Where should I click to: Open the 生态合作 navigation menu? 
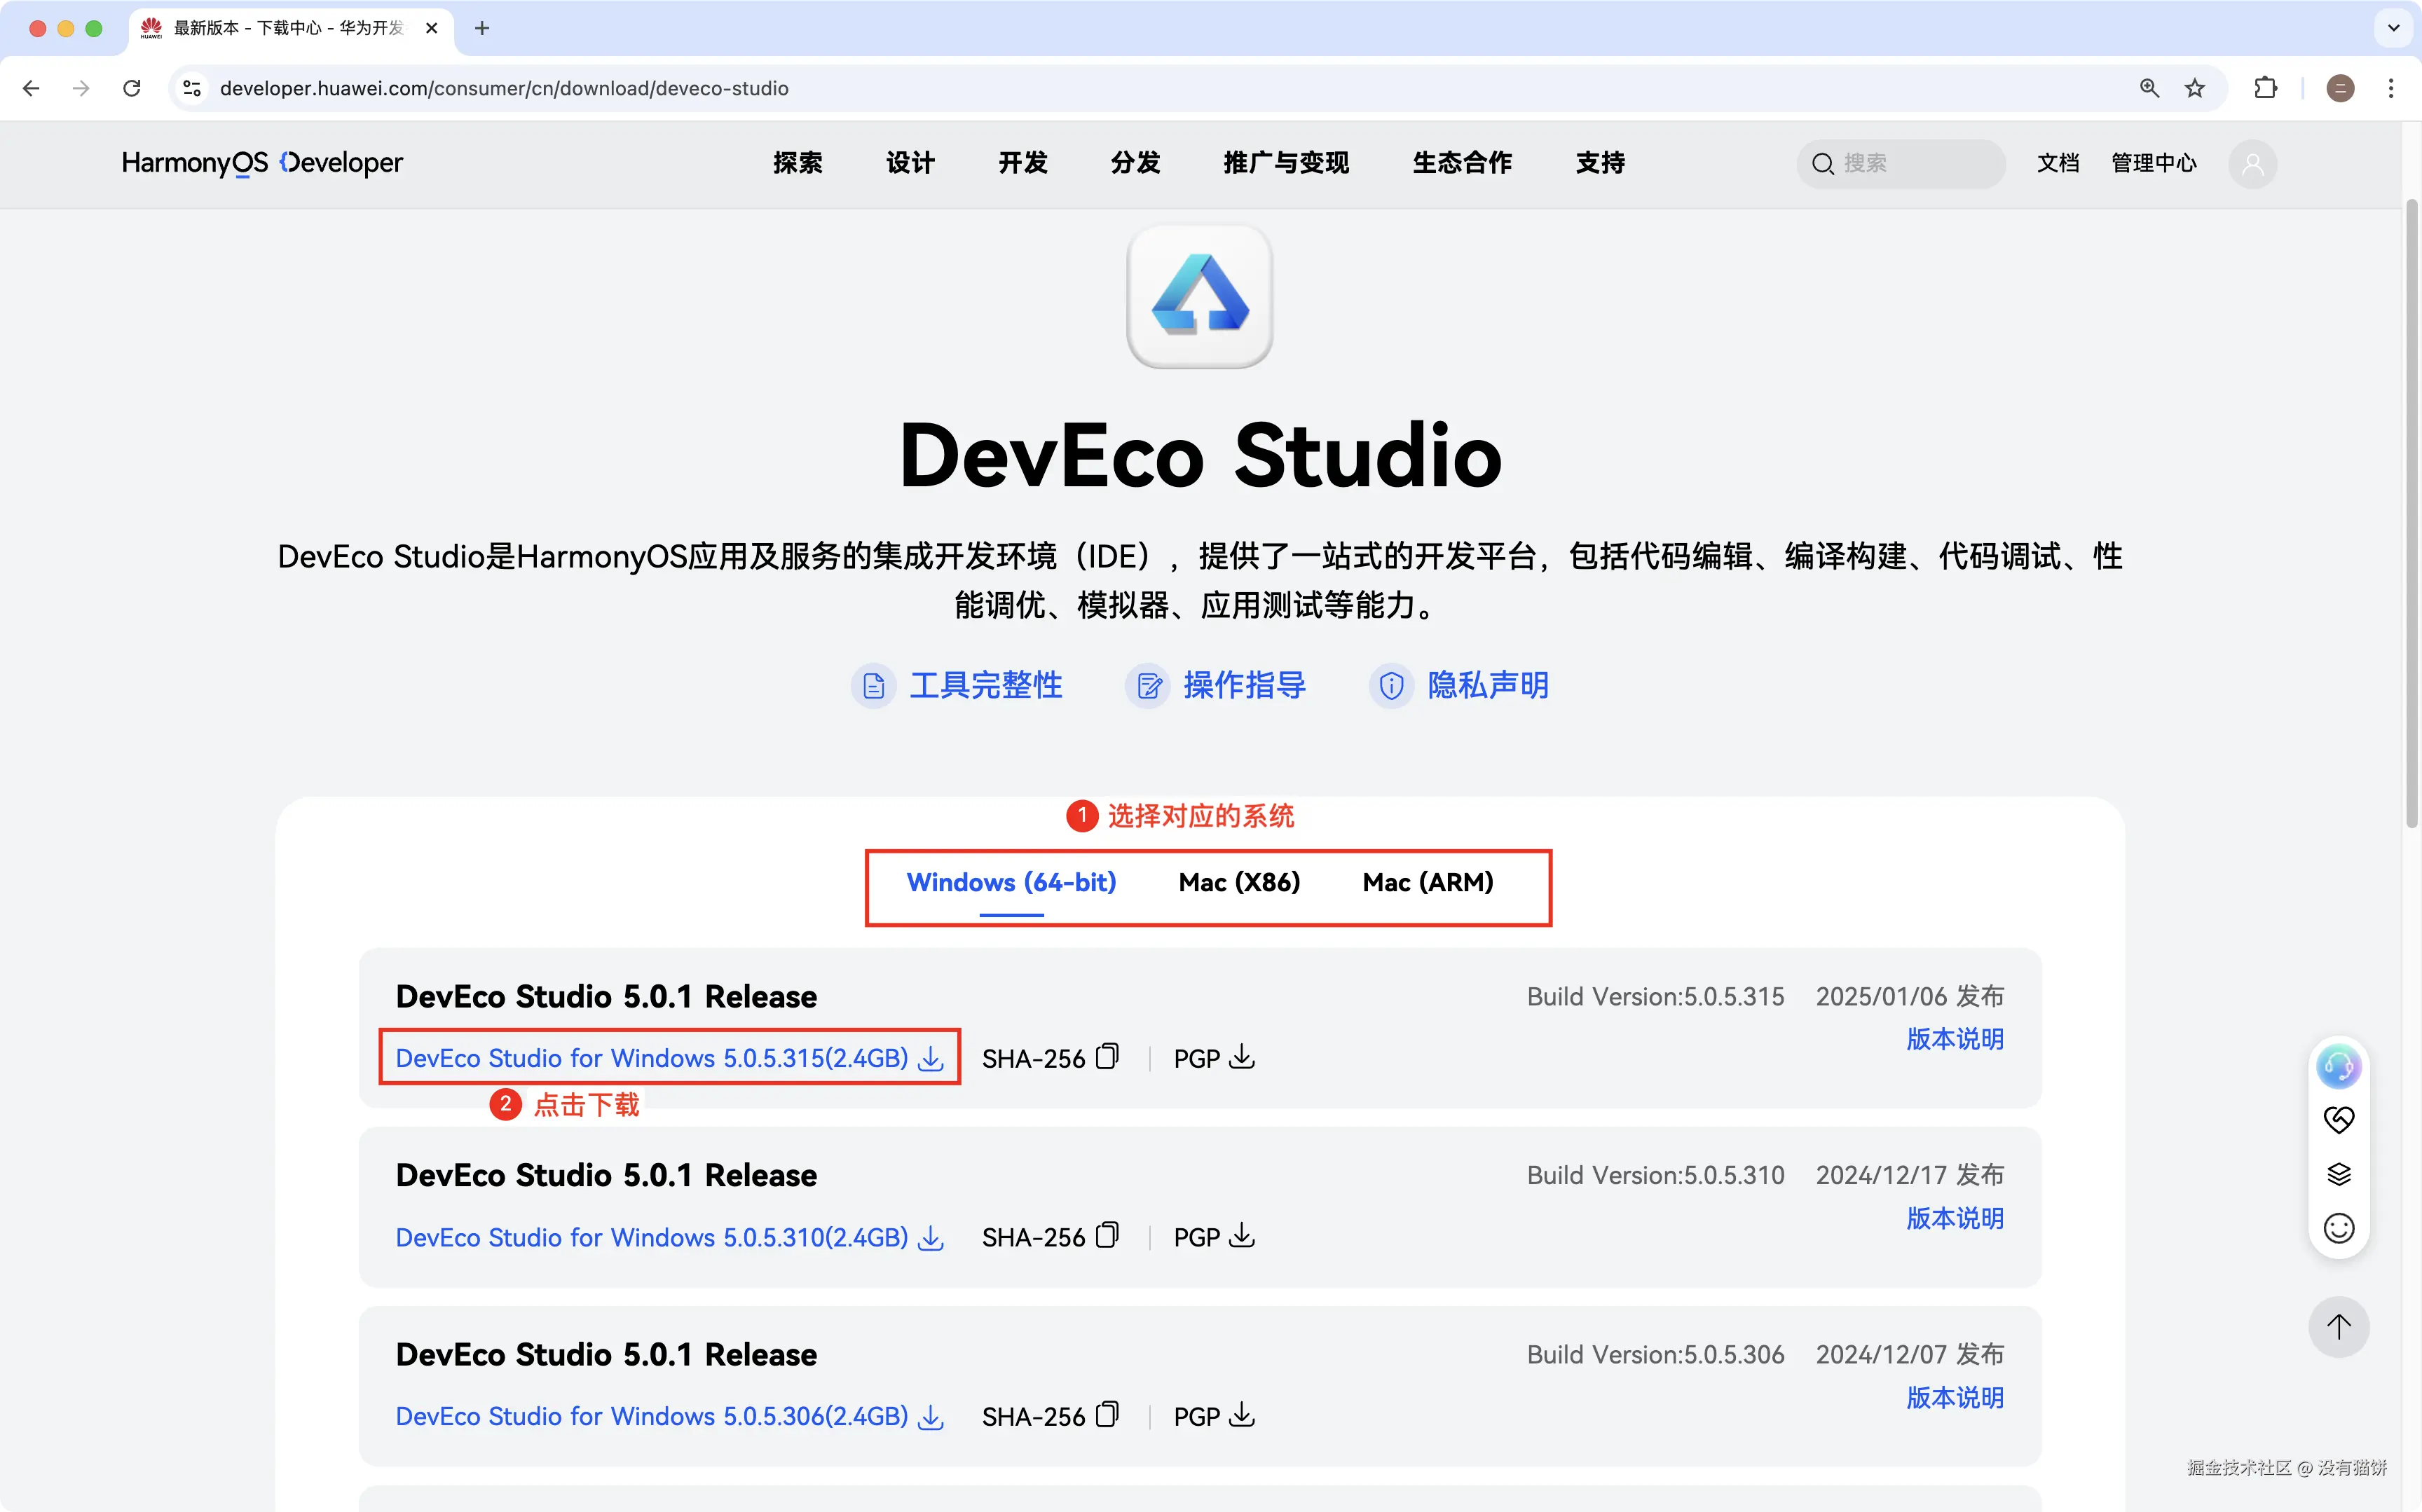click(1461, 163)
